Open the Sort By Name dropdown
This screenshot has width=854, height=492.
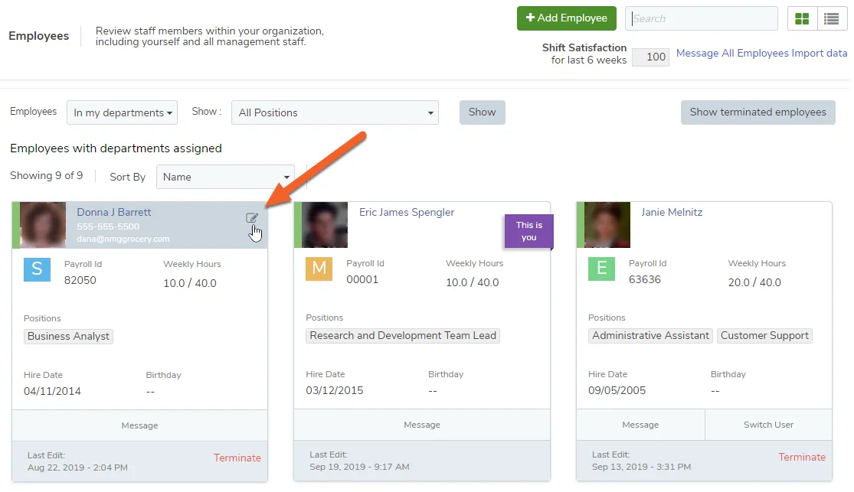(225, 177)
